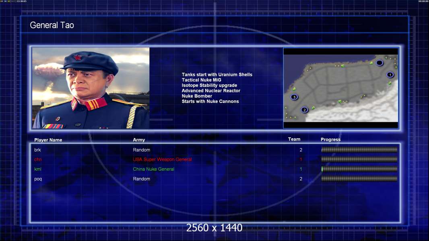The width and height of the screenshot is (429, 241).
Task: Click the 'Team' column header
Action: pos(294,139)
